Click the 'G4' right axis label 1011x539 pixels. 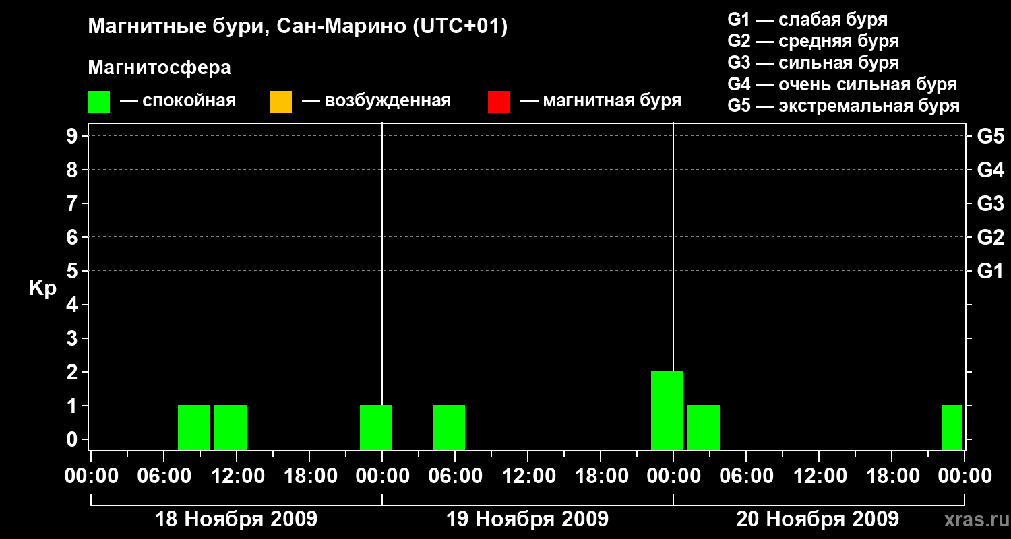(990, 170)
